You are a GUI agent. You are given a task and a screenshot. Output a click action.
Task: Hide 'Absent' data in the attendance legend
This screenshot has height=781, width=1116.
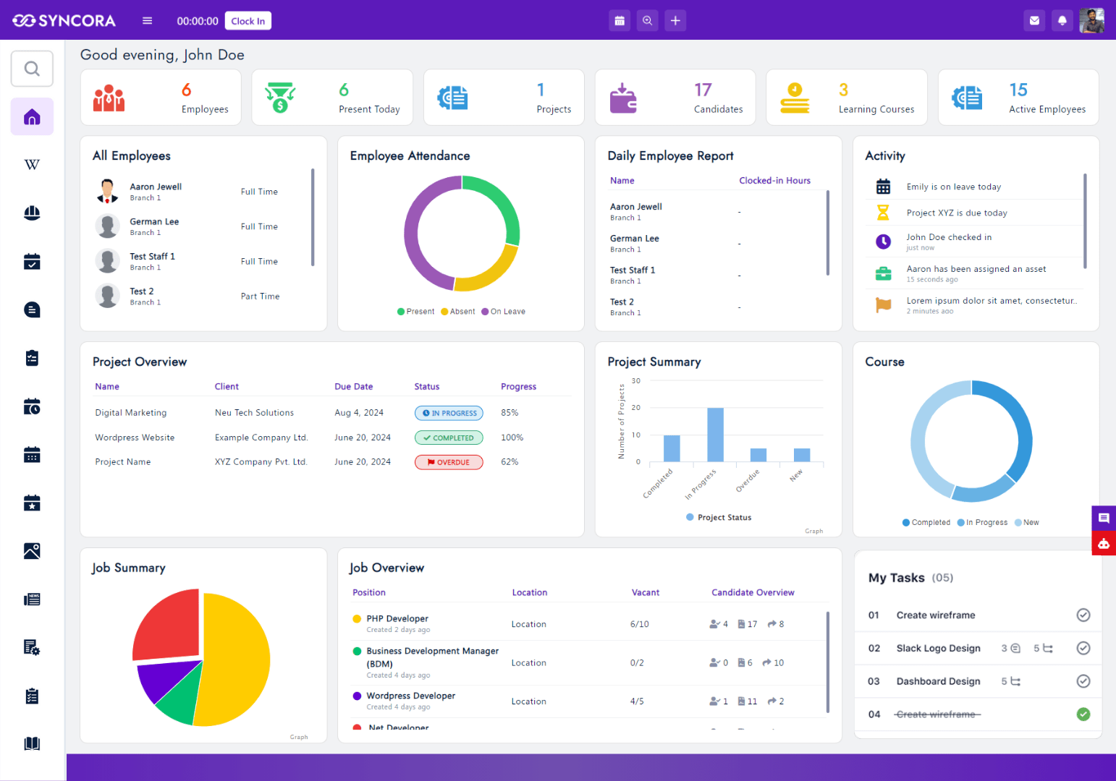coord(457,311)
